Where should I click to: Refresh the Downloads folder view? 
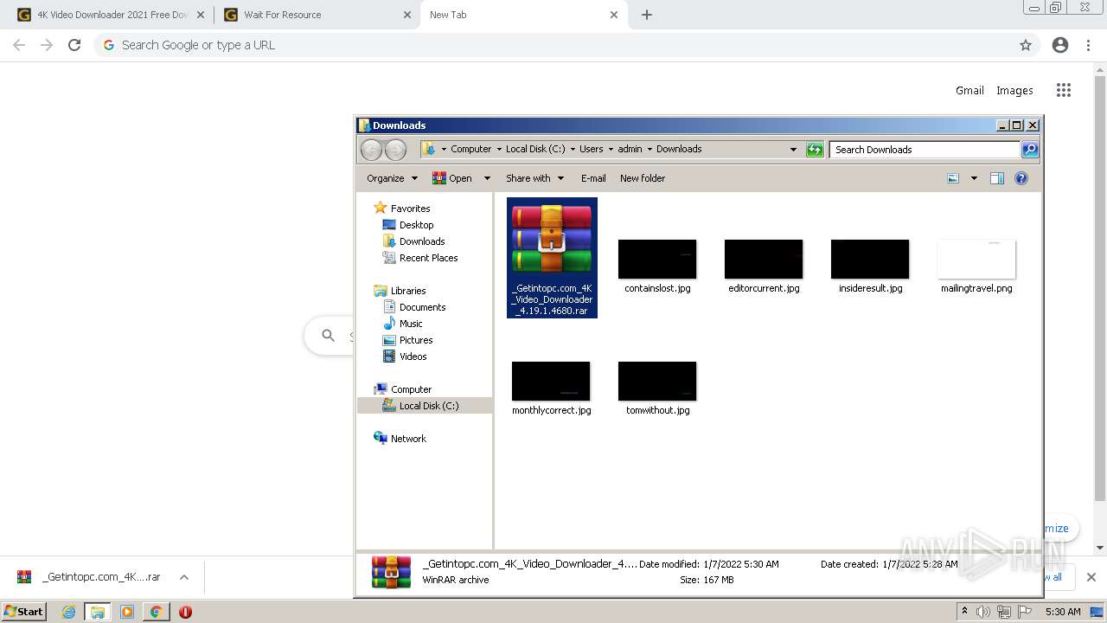(x=815, y=150)
